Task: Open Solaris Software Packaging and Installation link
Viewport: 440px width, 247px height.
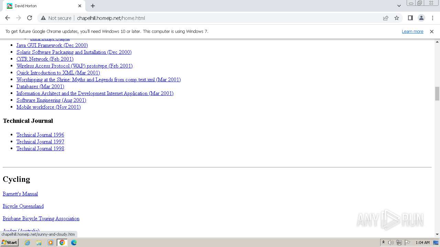Action: [74, 52]
